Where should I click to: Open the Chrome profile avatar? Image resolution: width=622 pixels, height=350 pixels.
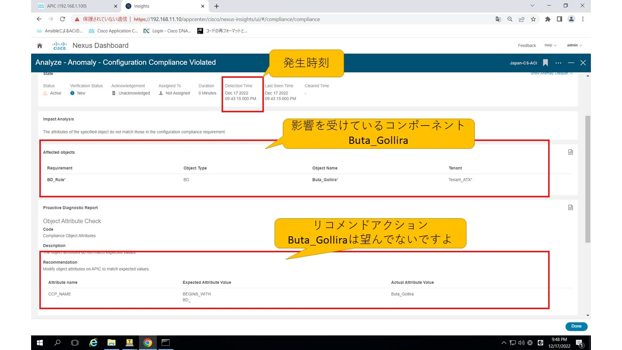(x=571, y=19)
